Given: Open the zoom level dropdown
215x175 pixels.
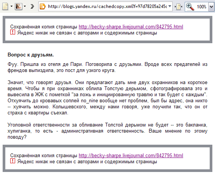Looking at the screenshot, I should pos(211,6).
